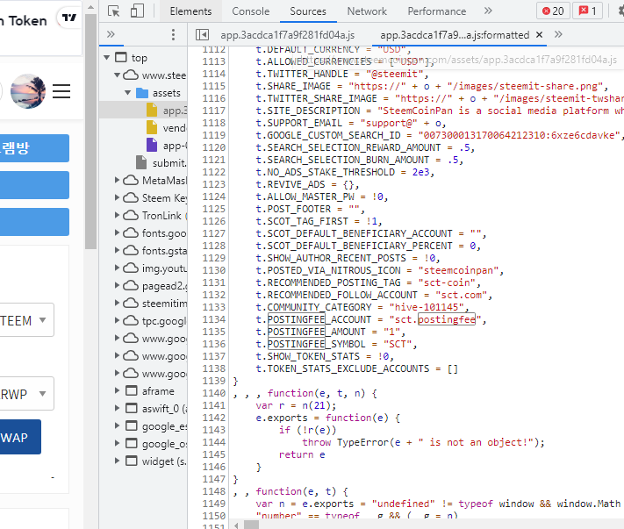Open the navigator three-dot menu
624x529 pixels.
(173, 34)
